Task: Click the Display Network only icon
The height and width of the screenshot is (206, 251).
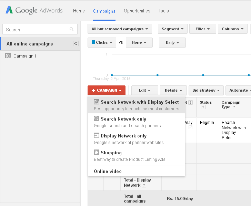Action: [97, 136]
